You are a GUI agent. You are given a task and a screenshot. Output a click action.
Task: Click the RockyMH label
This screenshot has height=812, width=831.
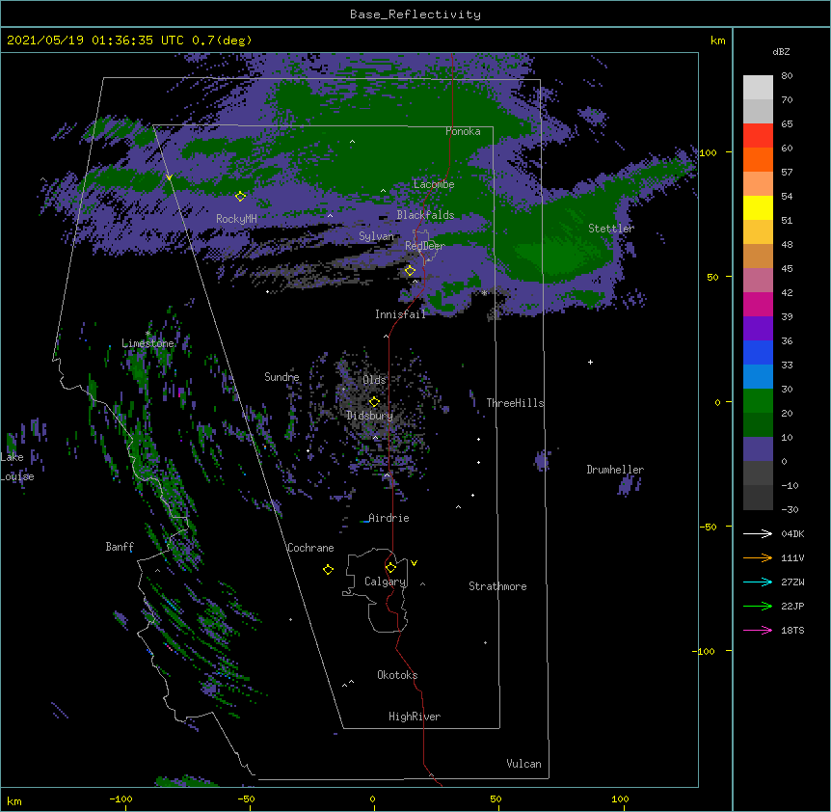pos(236,219)
